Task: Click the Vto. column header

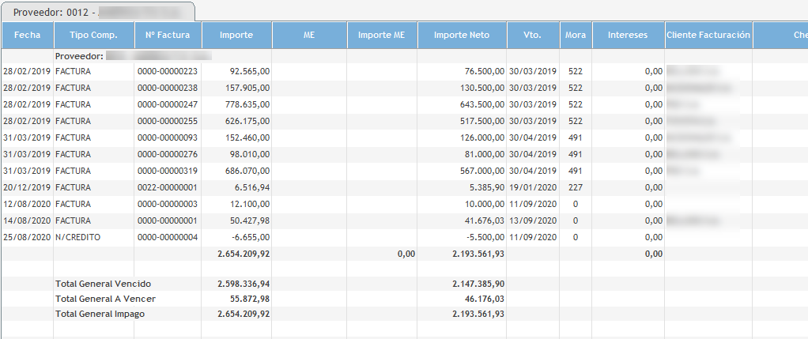Action: coord(532,35)
